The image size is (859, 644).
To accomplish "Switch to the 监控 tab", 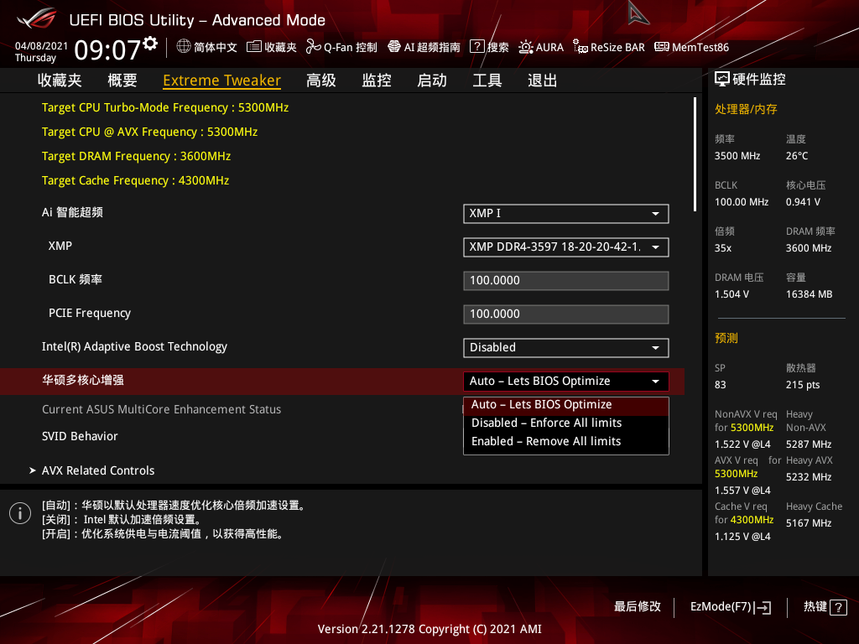I will click(x=377, y=80).
